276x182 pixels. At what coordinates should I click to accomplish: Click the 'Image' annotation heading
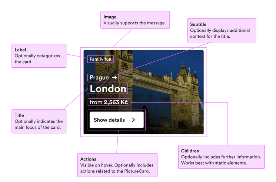110,17
